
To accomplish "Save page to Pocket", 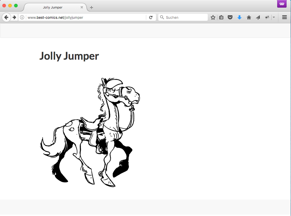I will coord(230,17).
